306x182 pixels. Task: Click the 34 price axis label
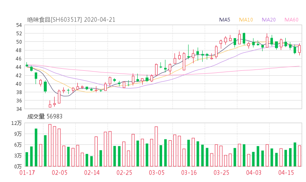19,109
